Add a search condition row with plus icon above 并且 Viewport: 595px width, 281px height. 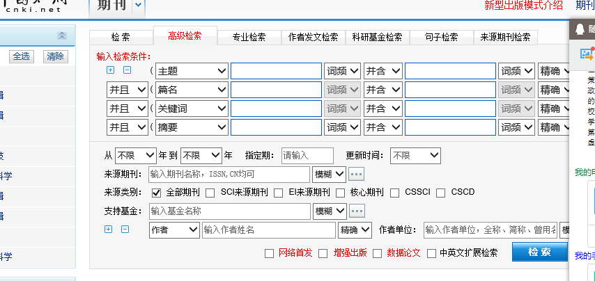coord(110,70)
